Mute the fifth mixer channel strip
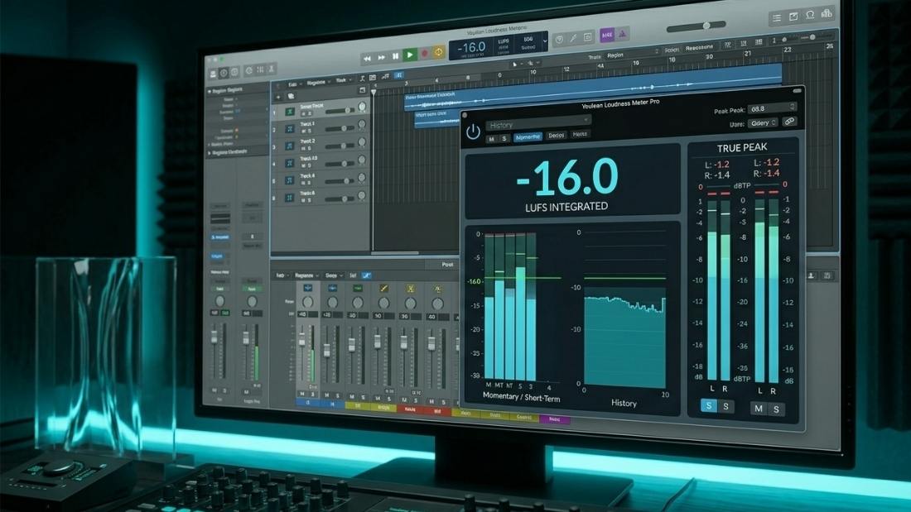This screenshot has height=512, width=911. tap(404, 400)
